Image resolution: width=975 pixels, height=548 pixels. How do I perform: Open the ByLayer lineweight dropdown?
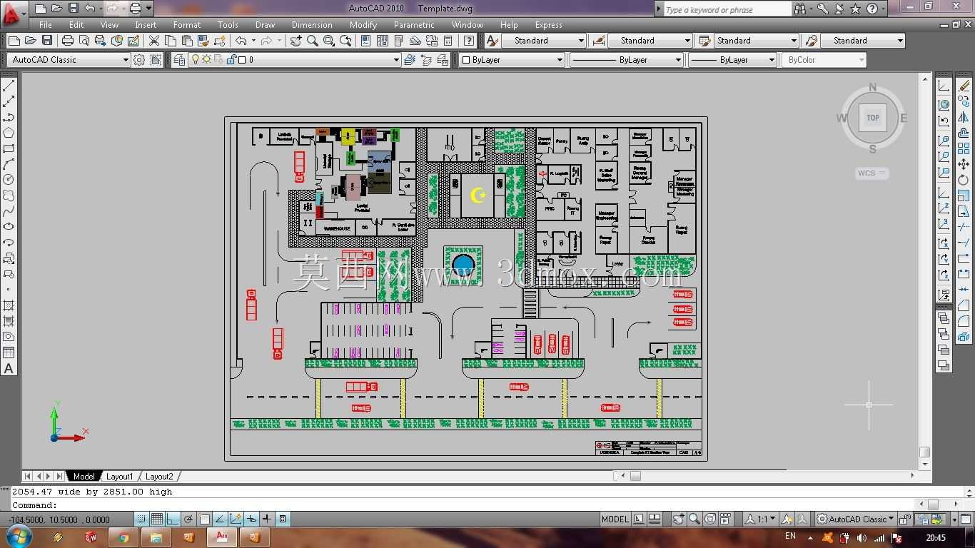732,60
